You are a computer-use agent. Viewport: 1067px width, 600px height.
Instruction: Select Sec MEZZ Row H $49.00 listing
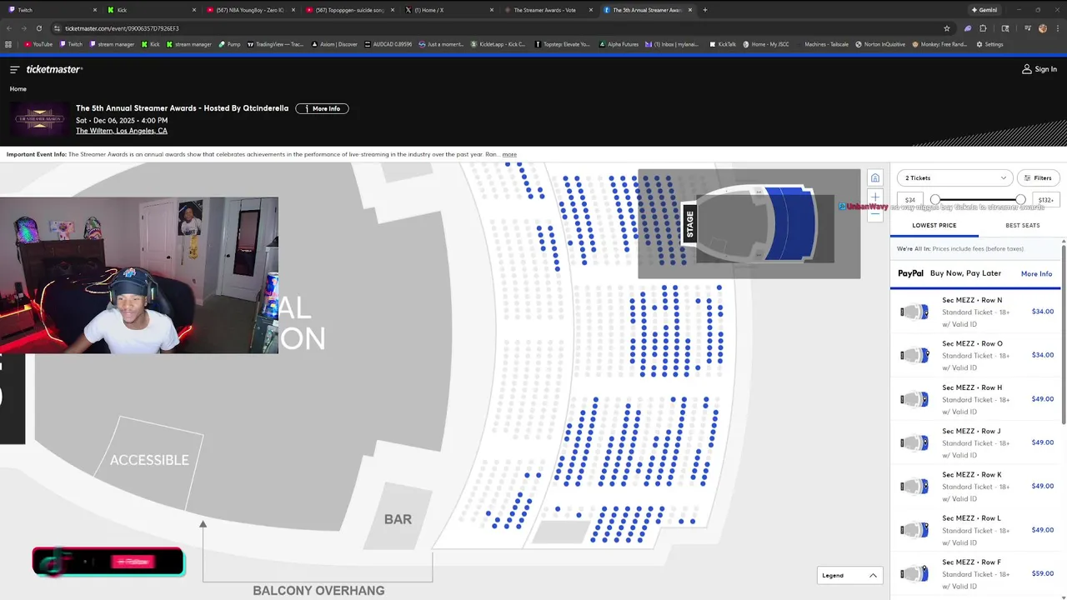(x=975, y=399)
